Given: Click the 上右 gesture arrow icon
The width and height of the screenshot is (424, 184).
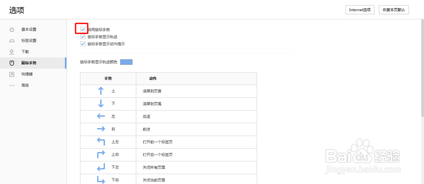Looking at the screenshot, I should [101, 155].
